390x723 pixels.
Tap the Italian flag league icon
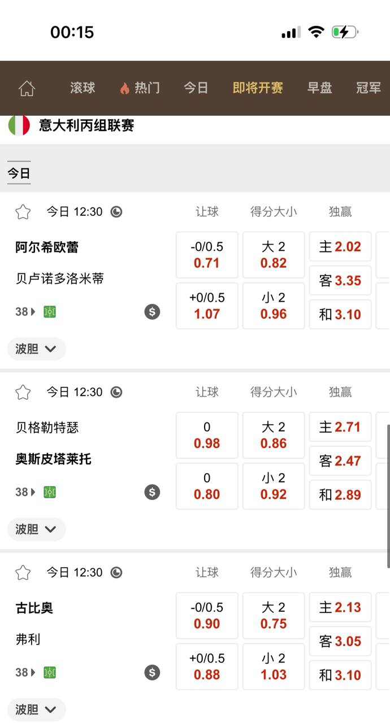(x=19, y=125)
